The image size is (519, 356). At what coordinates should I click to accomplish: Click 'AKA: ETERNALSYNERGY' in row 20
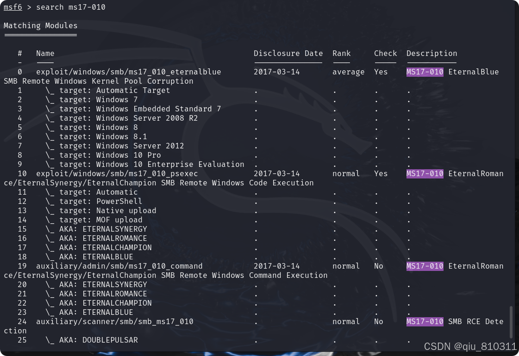(x=96, y=285)
